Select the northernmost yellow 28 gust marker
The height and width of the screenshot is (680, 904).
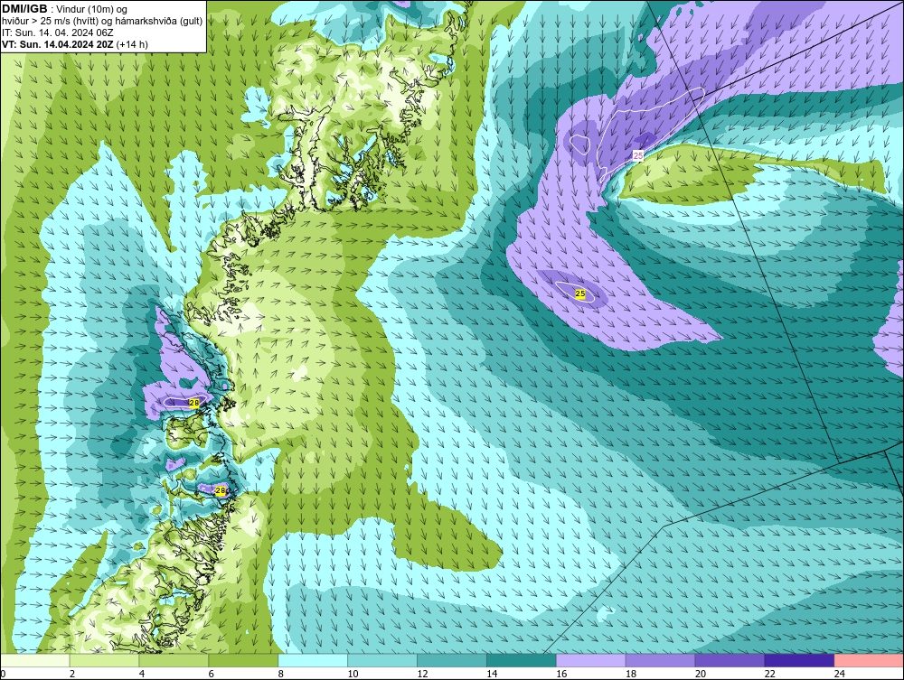coord(193,403)
